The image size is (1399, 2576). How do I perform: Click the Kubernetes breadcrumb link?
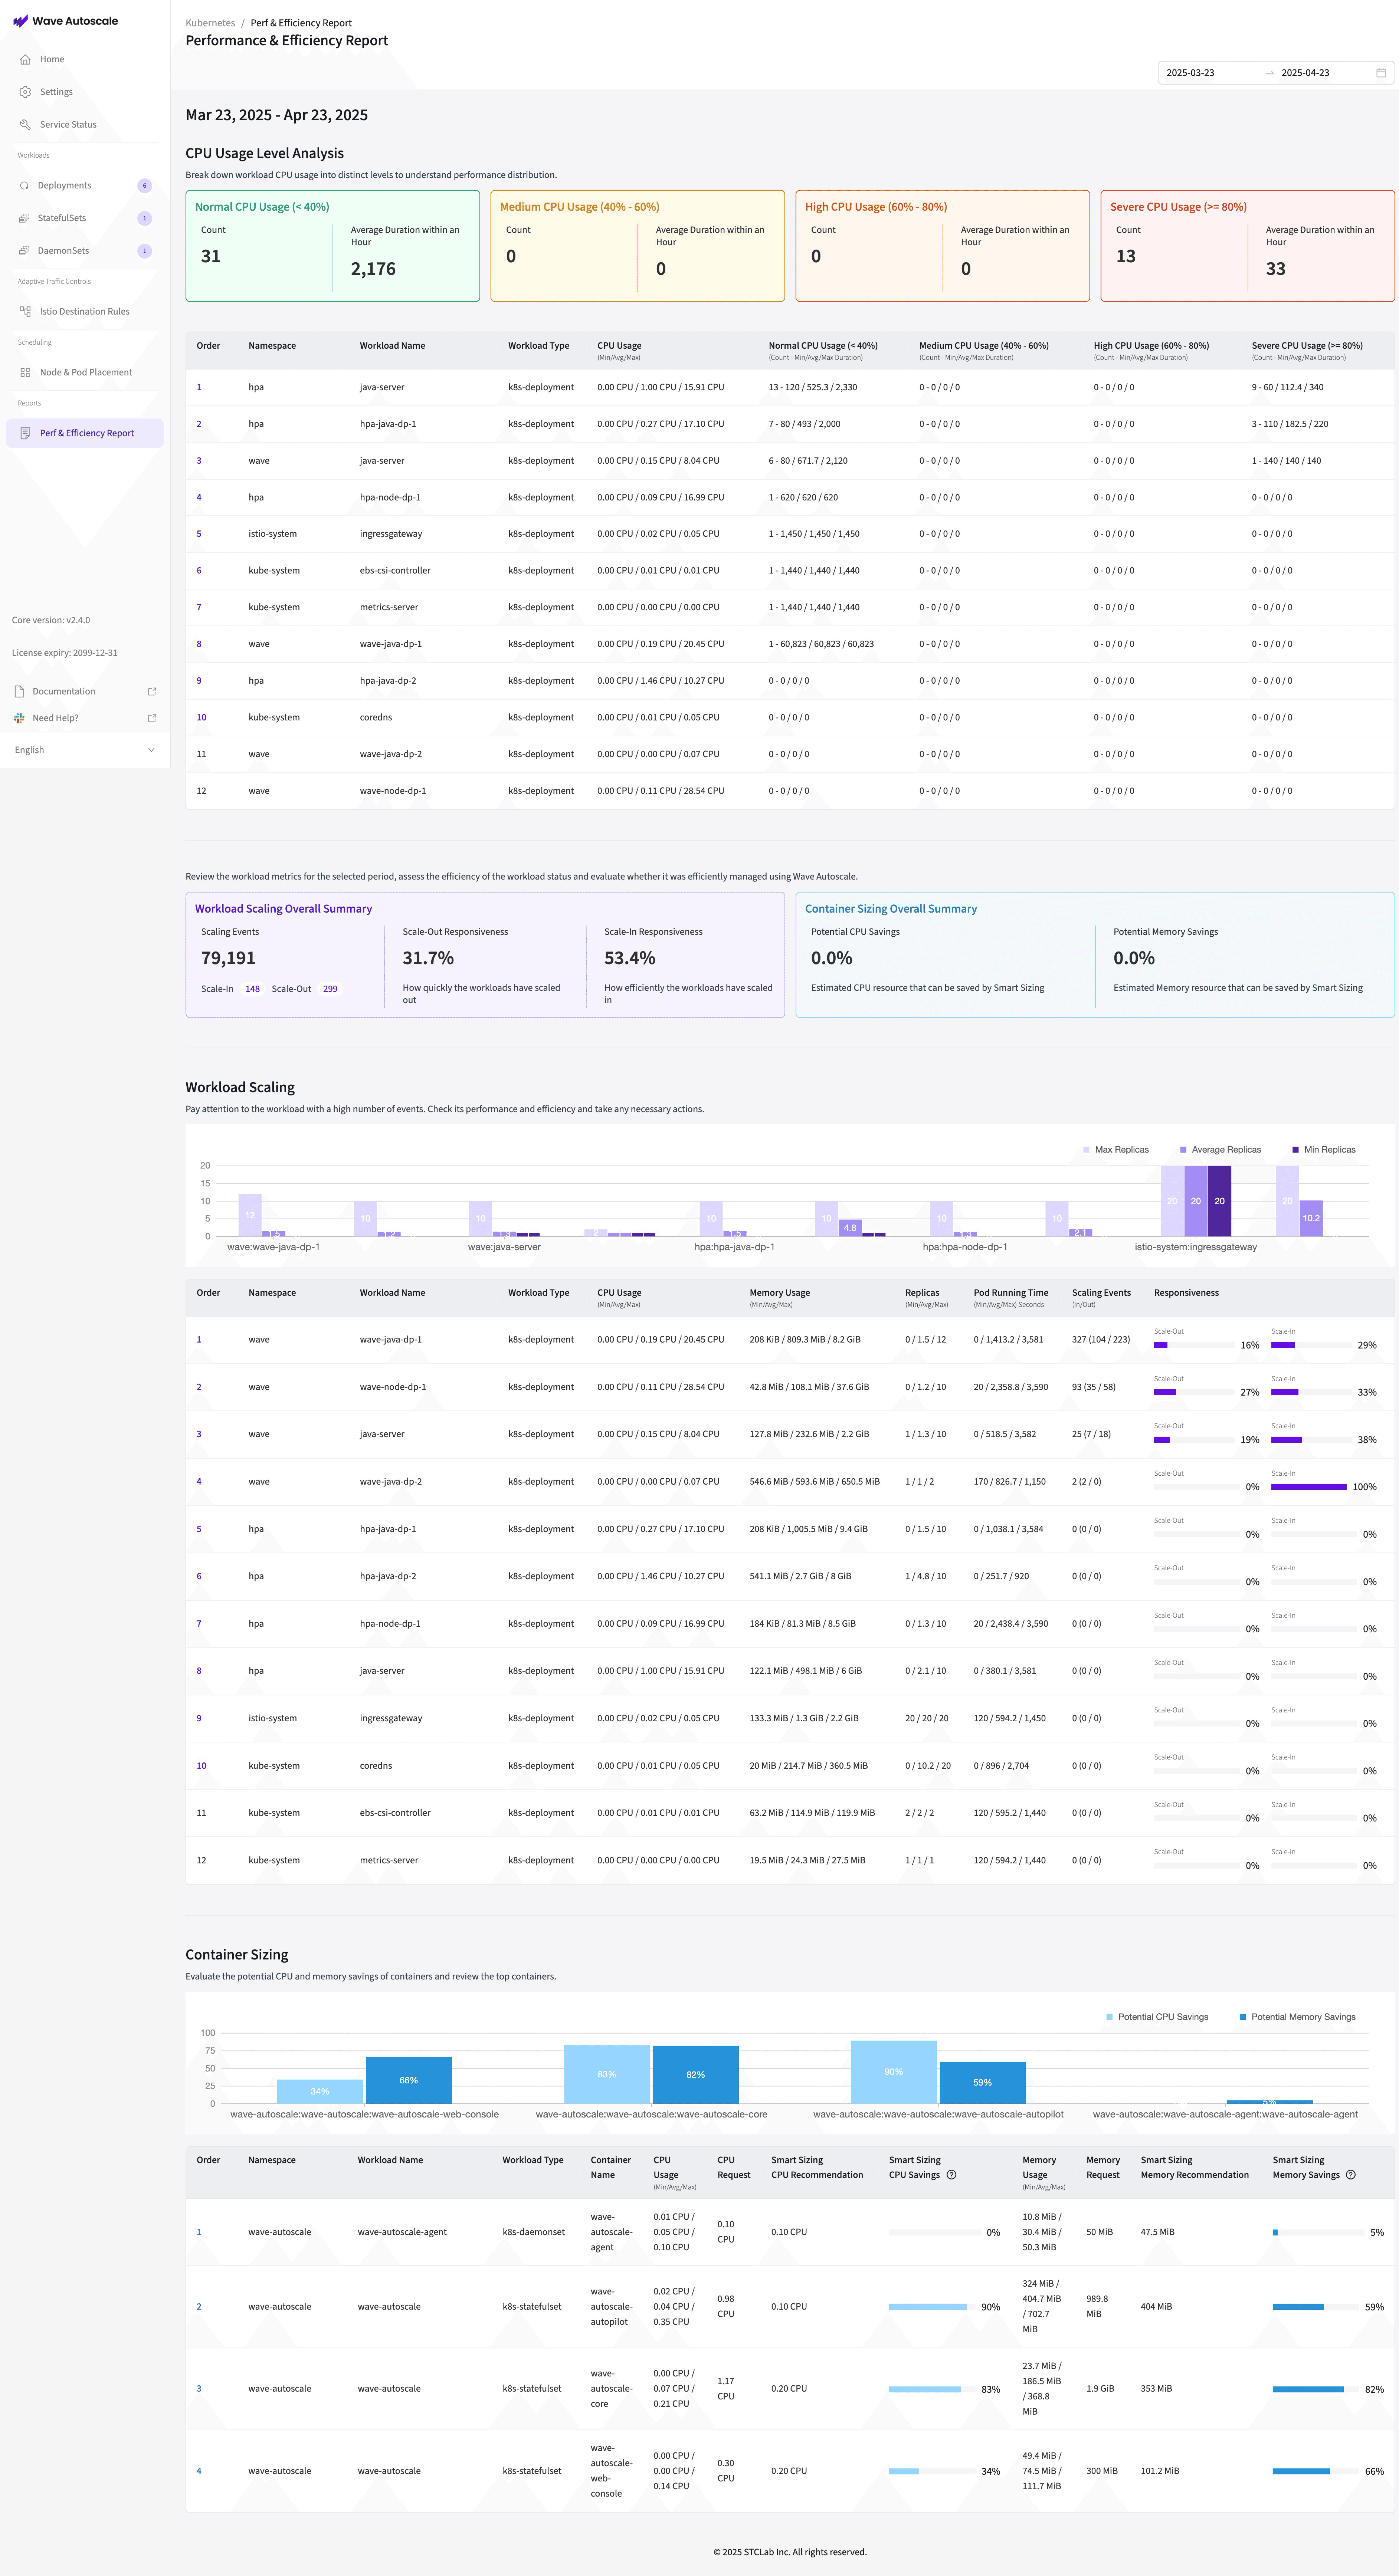click(210, 23)
